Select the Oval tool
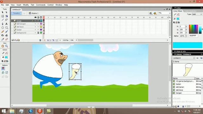This screenshot has width=203, height=114. point(3,28)
